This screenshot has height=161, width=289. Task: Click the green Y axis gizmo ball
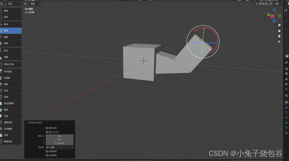pos(269,15)
